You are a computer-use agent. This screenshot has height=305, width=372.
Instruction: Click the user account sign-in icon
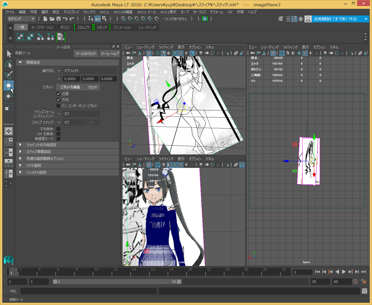pos(308,19)
